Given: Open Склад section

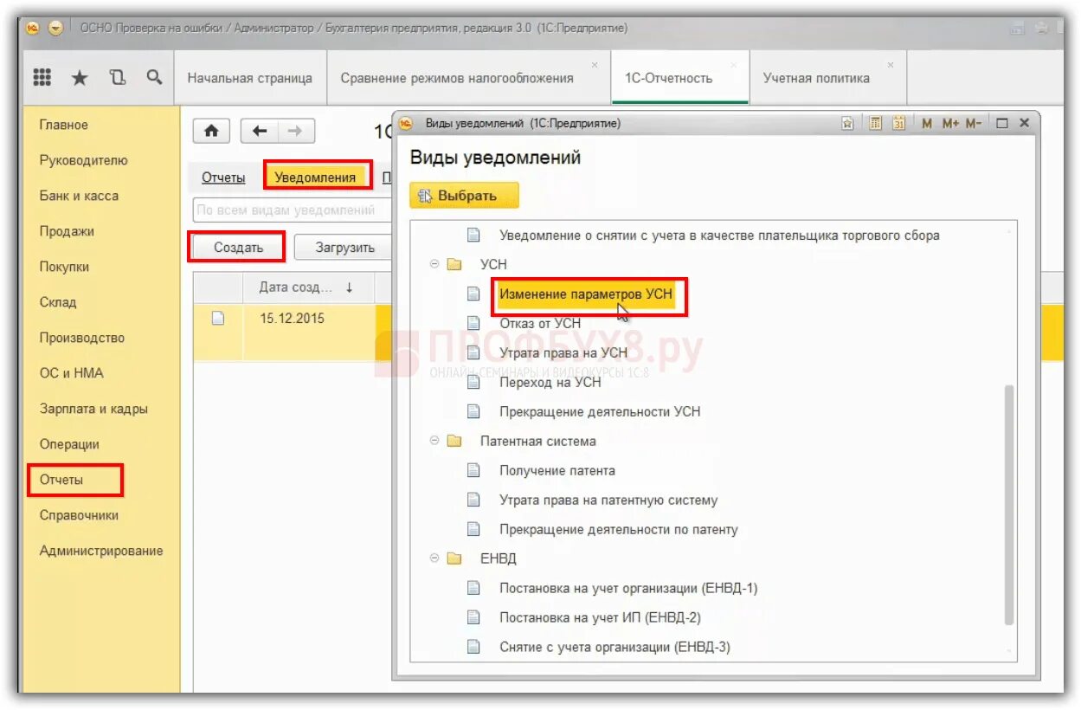Looking at the screenshot, I should point(58,302).
